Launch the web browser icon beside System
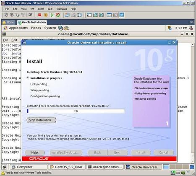196x176 pixels. click(60, 28)
